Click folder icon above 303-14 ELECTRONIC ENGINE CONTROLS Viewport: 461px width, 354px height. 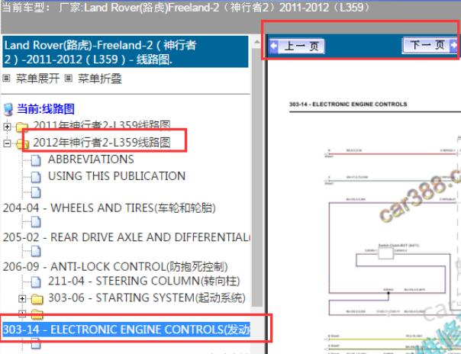tap(37, 314)
